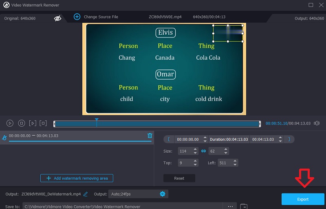Rename output file with pencil icon
The height and width of the screenshot is (209, 326).
85,194
